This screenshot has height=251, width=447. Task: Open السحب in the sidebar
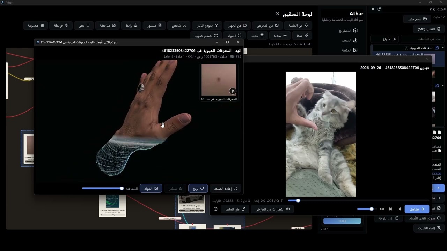349,40
